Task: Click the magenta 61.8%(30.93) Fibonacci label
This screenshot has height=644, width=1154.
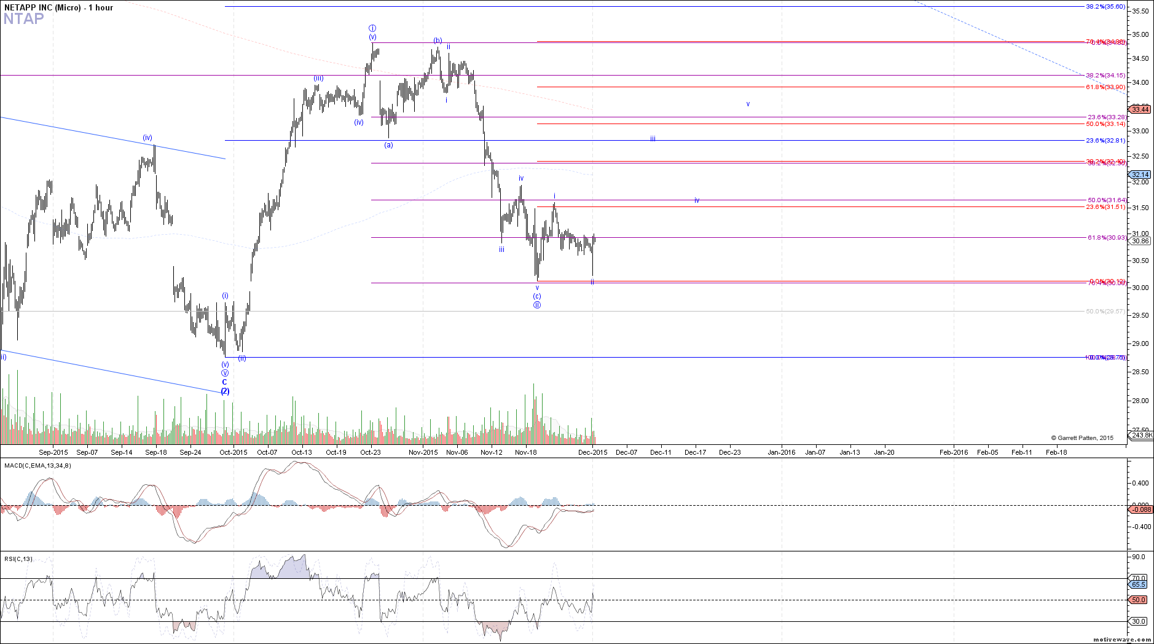Action: pyautogui.click(x=1107, y=237)
